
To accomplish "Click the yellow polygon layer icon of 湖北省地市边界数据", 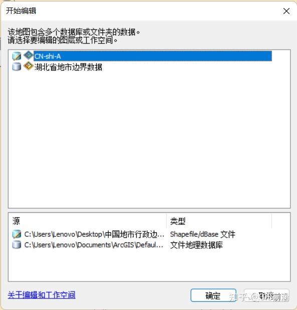I will (28, 66).
